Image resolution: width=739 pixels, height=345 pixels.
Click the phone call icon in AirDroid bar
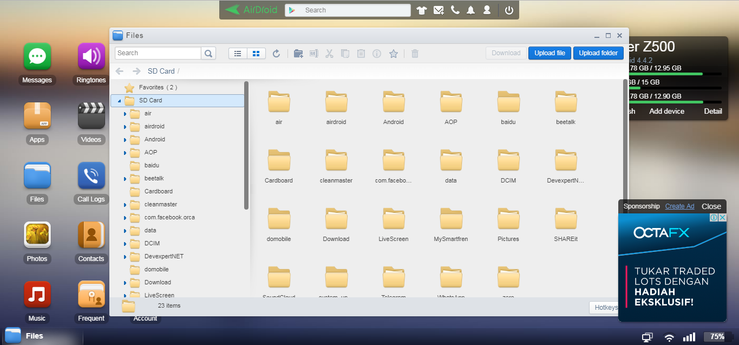[455, 10]
